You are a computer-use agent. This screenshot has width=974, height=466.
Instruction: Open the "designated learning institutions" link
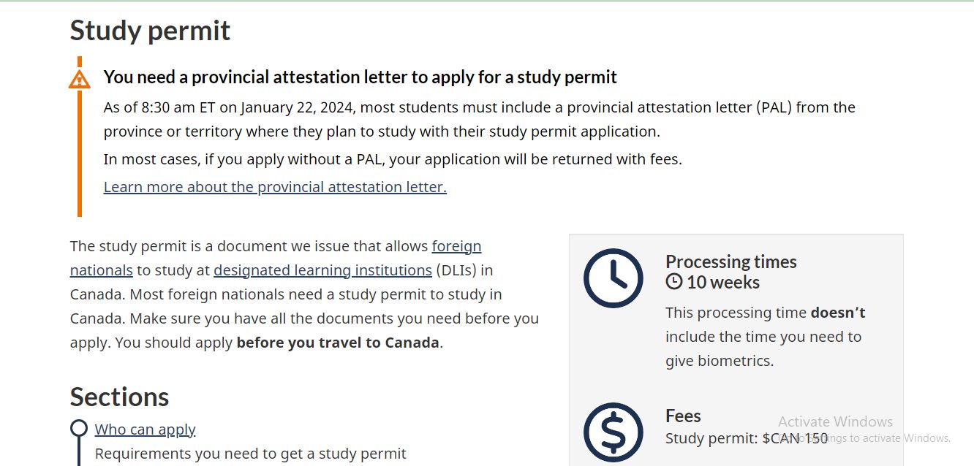point(322,270)
